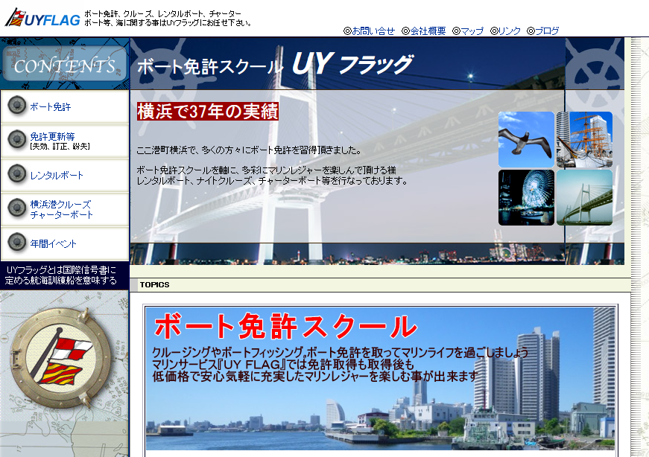The width and height of the screenshot is (649, 457).
Task: Click the round button icon beside 横浜港クルーズ
Action: [x=17, y=208]
